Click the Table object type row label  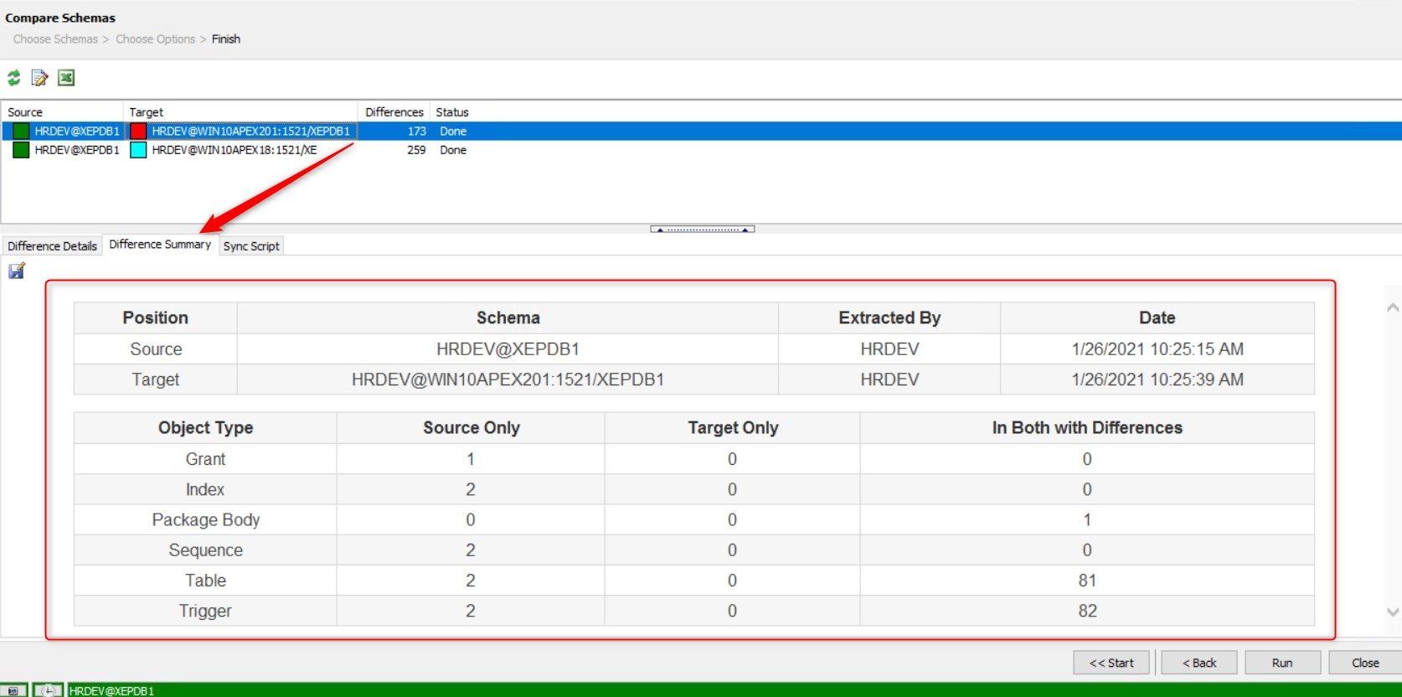(205, 581)
